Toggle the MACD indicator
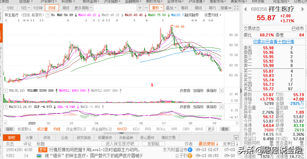Image resolution: width=307 pixels, height=159 pixels. coord(122,129)
